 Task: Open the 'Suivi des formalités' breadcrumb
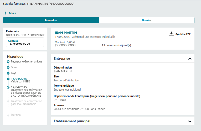pyautogui.click(x=14, y=4)
